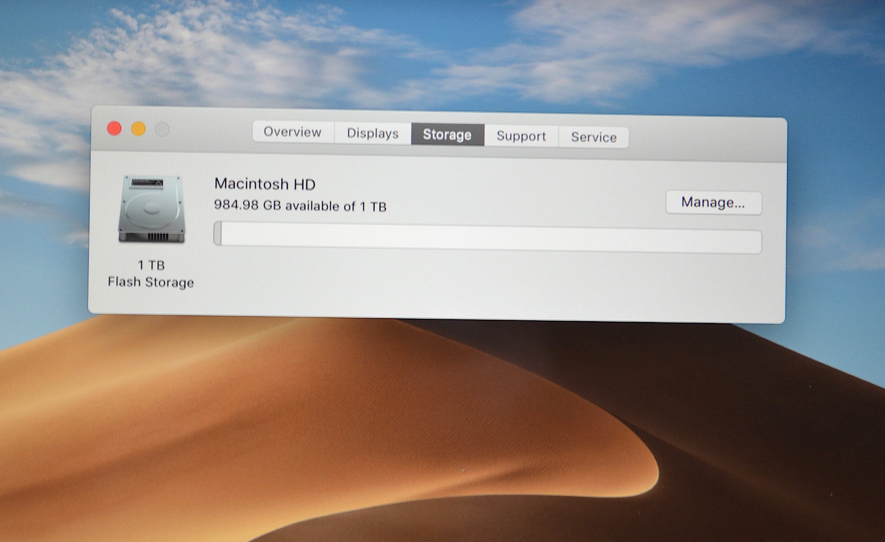This screenshot has width=885, height=542.
Task: Click the Macintosh HD volume name
Action: tap(265, 184)
